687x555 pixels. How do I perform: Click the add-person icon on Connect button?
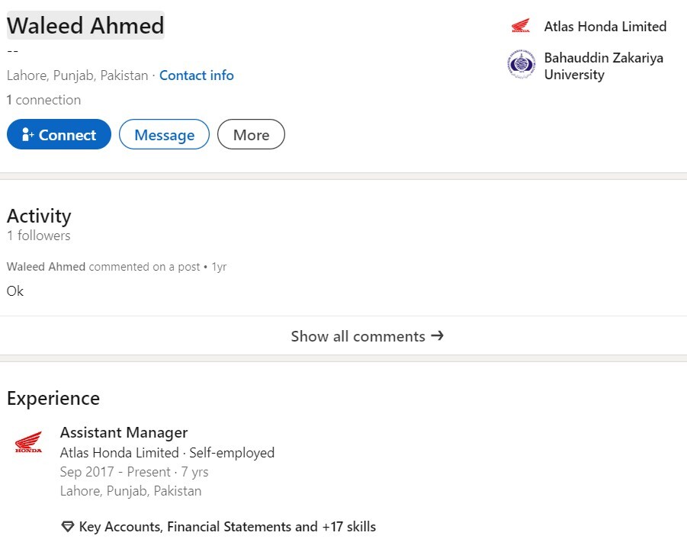[27, 134]
